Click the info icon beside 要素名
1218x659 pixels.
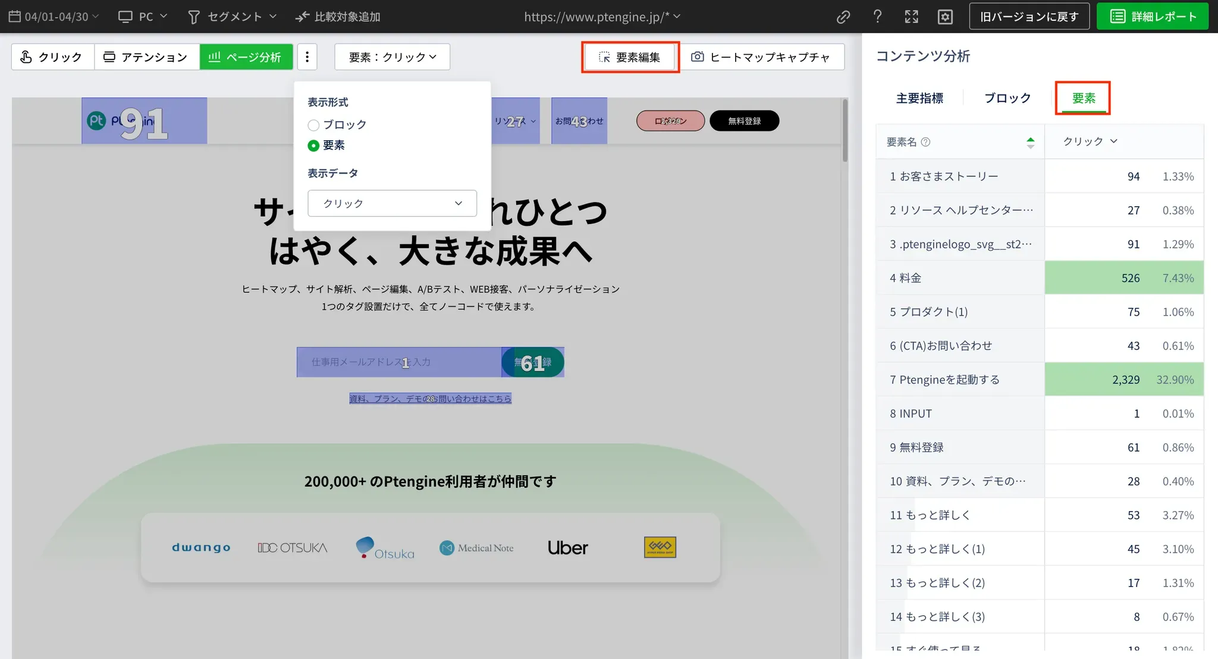pyautogui.click(x=925, y=142)
